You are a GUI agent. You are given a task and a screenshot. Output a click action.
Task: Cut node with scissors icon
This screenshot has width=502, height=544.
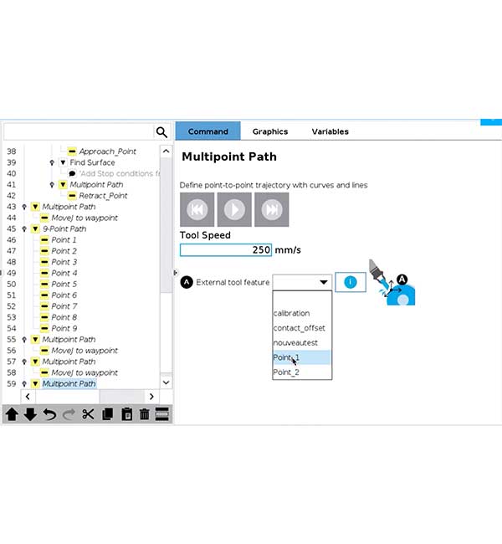88,414
